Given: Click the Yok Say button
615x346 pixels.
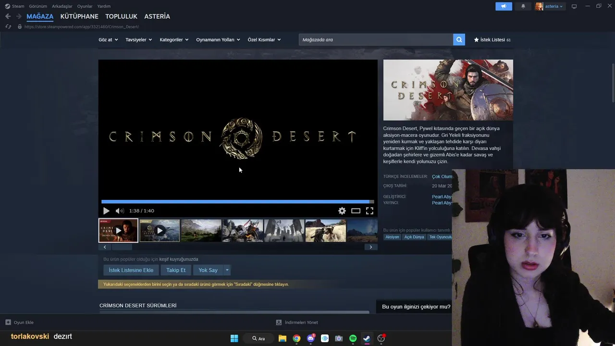Looking at the screenshot, I should tap(208, 270).
